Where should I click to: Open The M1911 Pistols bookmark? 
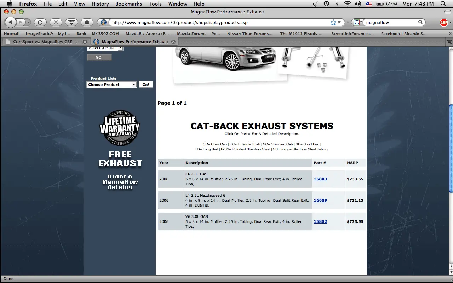coord(301,34)
